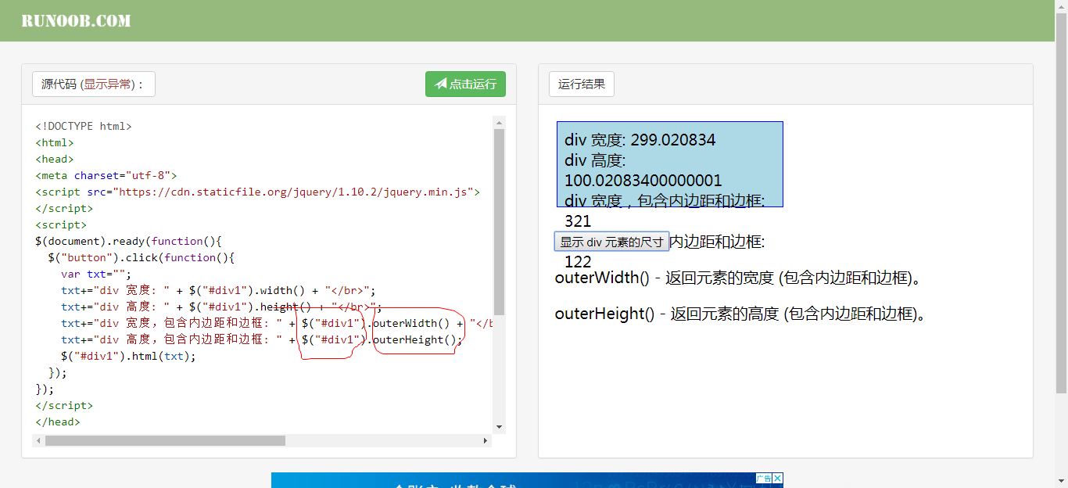Click the page scrollbar down arrow

click(1061, 482)
